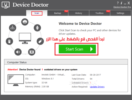Click the Outdated Drivers count value
The height and width of the screenshot is (100, 132).
90,83
